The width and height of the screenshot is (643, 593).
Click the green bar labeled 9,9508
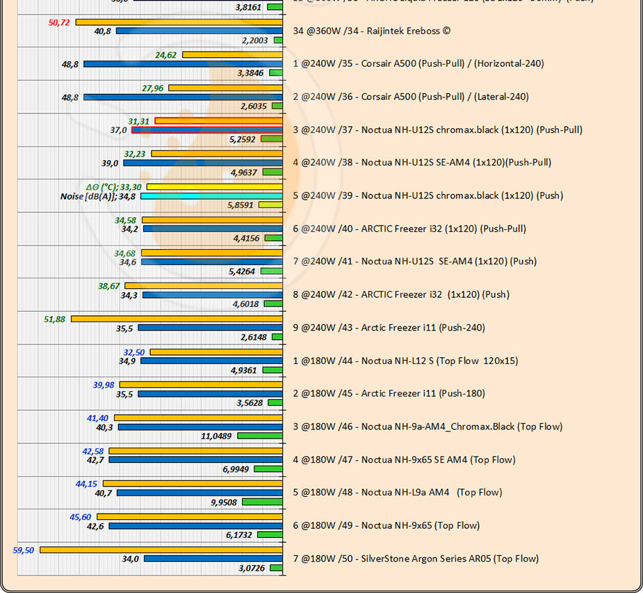tap(263, 502)
